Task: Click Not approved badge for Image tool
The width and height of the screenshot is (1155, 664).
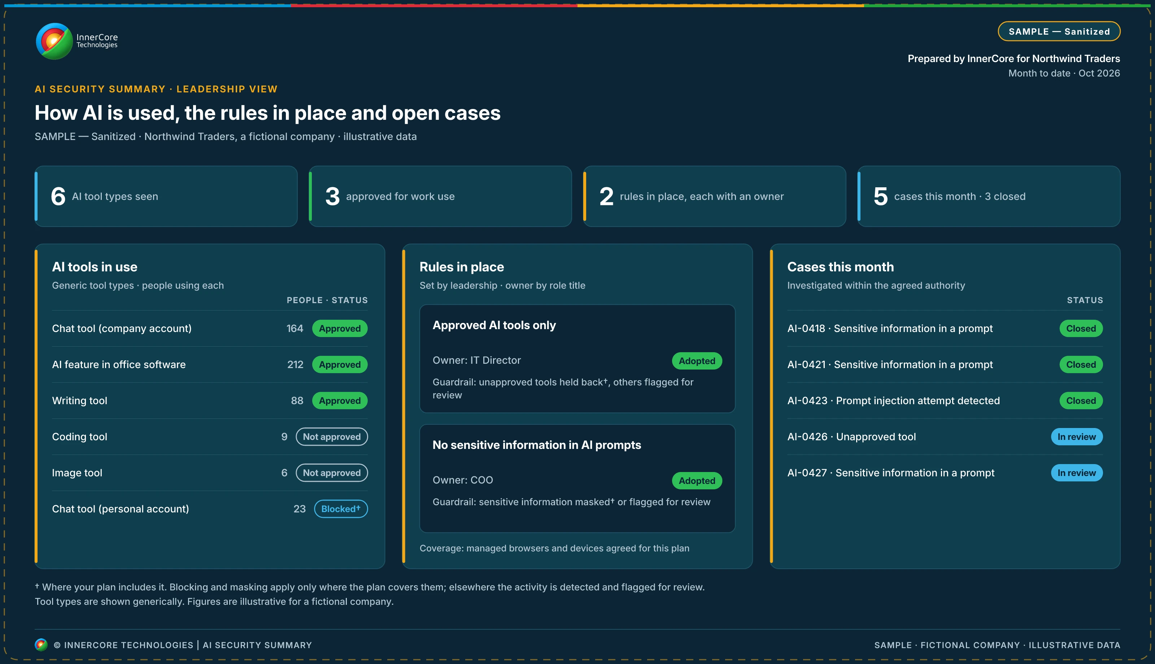Action: pos(332,472)
